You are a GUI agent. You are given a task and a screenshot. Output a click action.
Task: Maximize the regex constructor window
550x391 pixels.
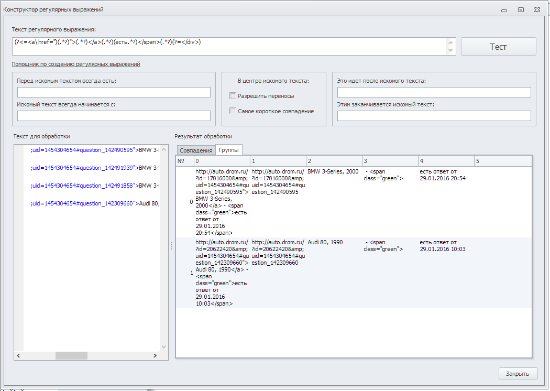tap(521, 9)
